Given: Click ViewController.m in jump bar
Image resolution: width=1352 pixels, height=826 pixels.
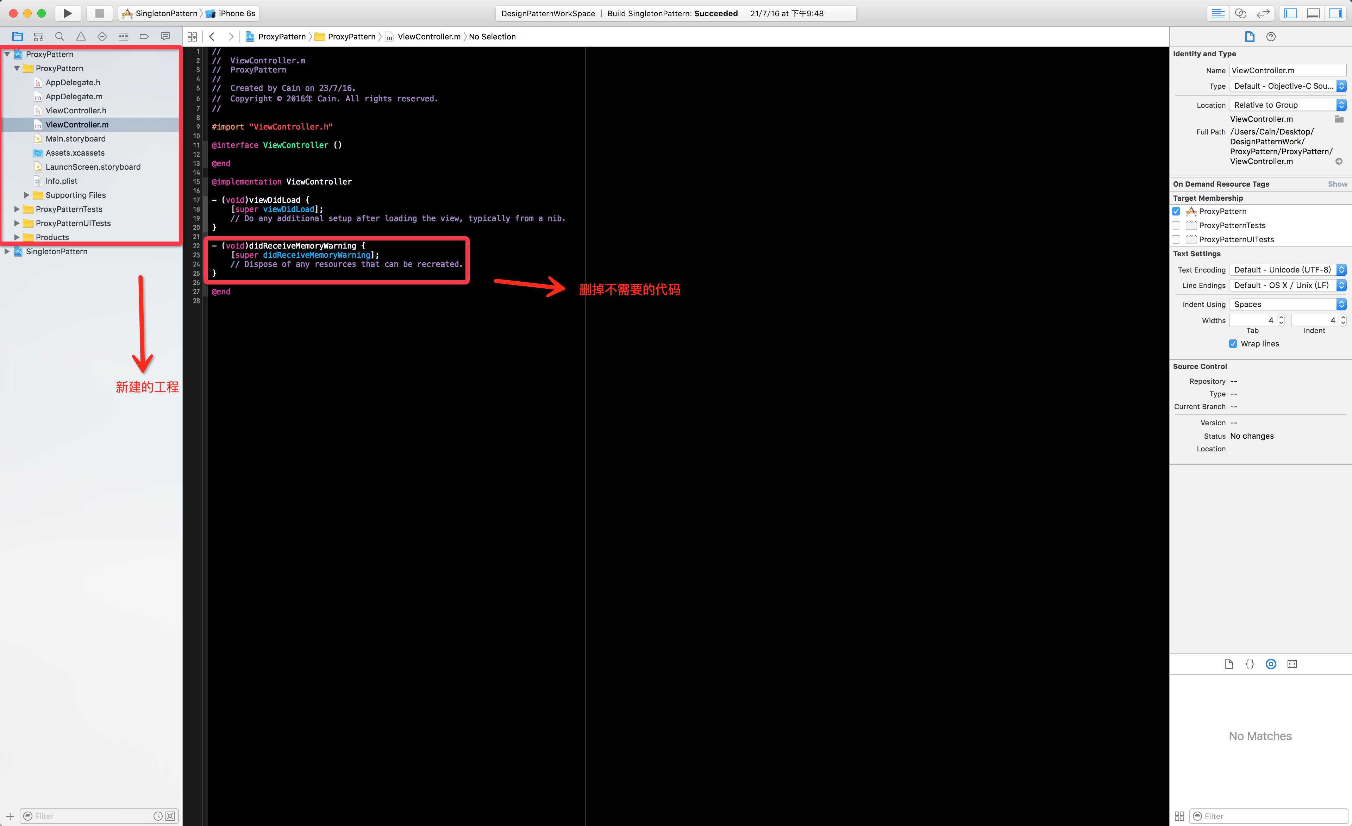Looking at the screenshot, I should click(428, 37).
